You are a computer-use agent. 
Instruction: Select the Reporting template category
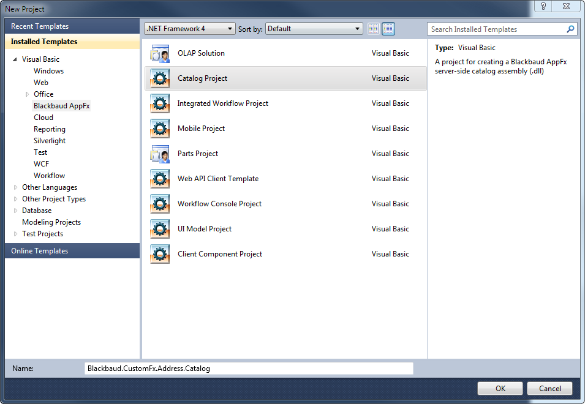[x=49, y=129]
